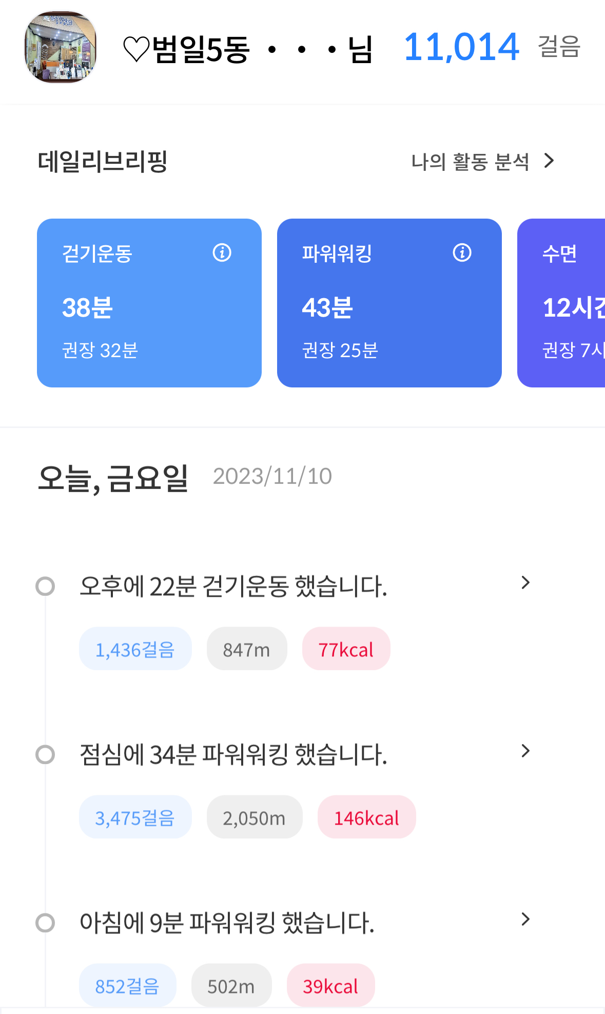Tap the 847m distance badge
Image resolution: width=605 pixels, height=1014 pixels.
(x=246, y=649)
